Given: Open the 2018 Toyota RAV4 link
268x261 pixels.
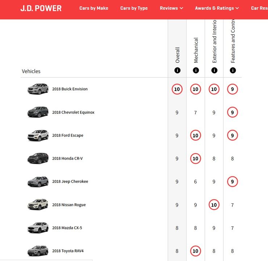Looking at the screenshot, I should [68, 251].
